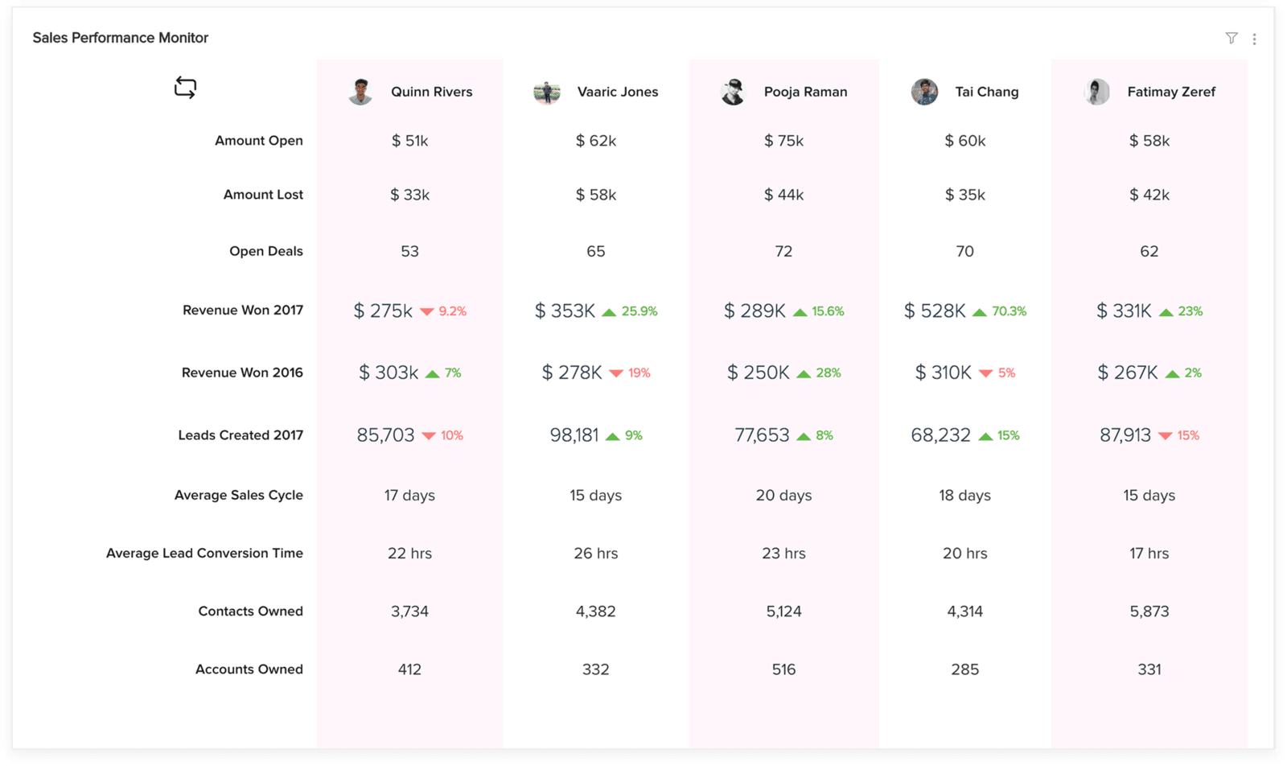Click Tai Chang's avatar photo
Image resolution: width=1287 pixels, height=766 pixels.
coord(924,92)
